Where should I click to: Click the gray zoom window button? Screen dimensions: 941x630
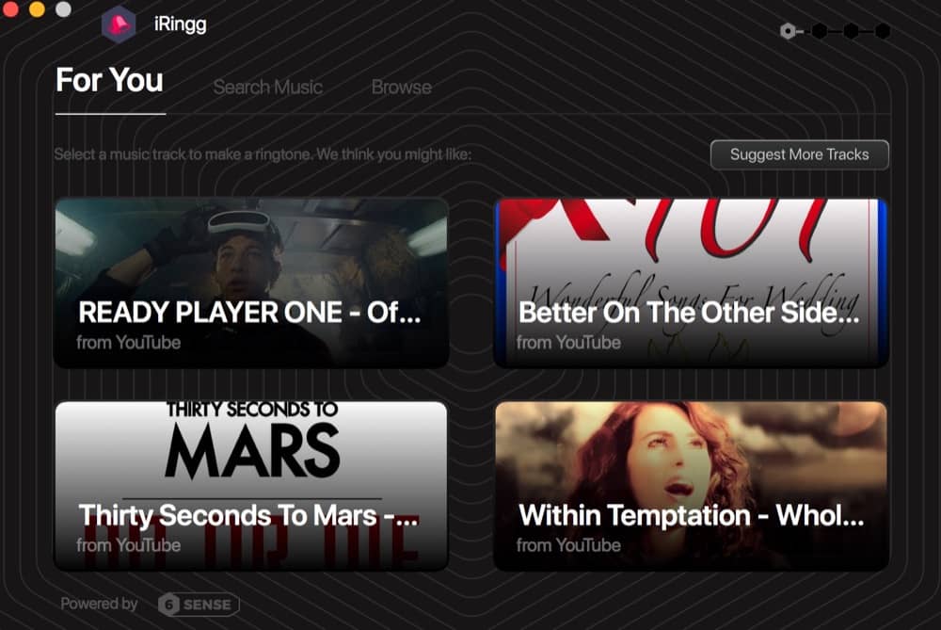63,9
